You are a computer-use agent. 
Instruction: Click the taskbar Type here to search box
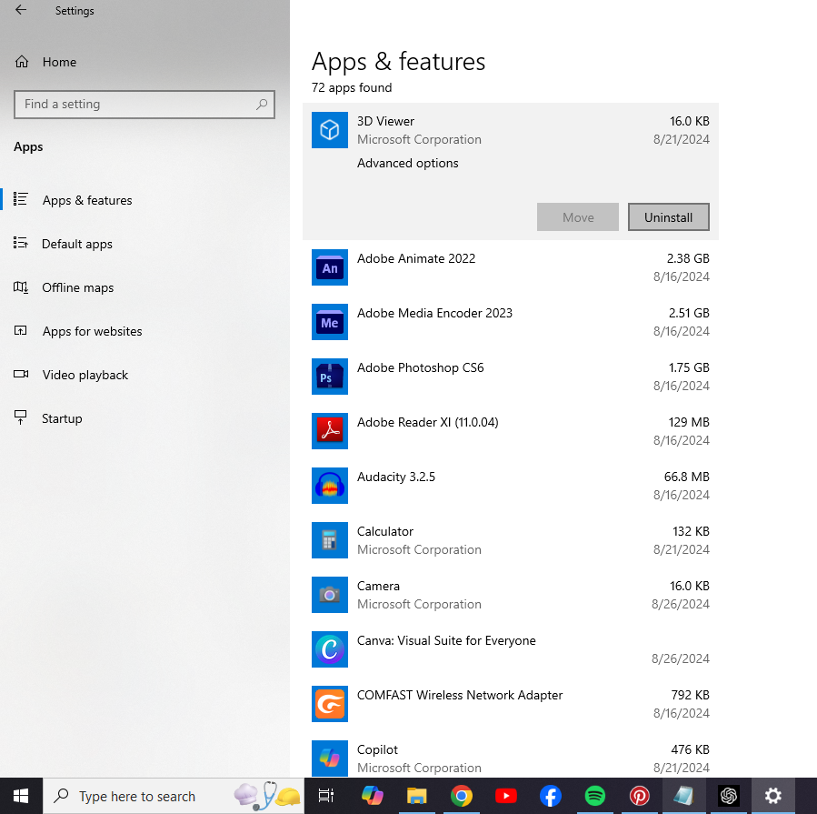click(x=174, y=796)
